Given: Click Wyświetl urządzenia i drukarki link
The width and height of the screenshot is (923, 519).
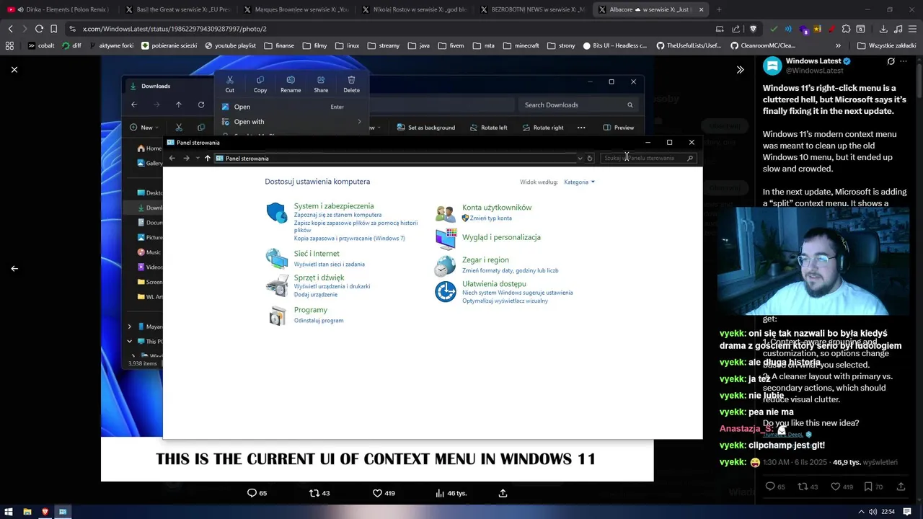Looking at the screenshot, I should click(332, 286).
